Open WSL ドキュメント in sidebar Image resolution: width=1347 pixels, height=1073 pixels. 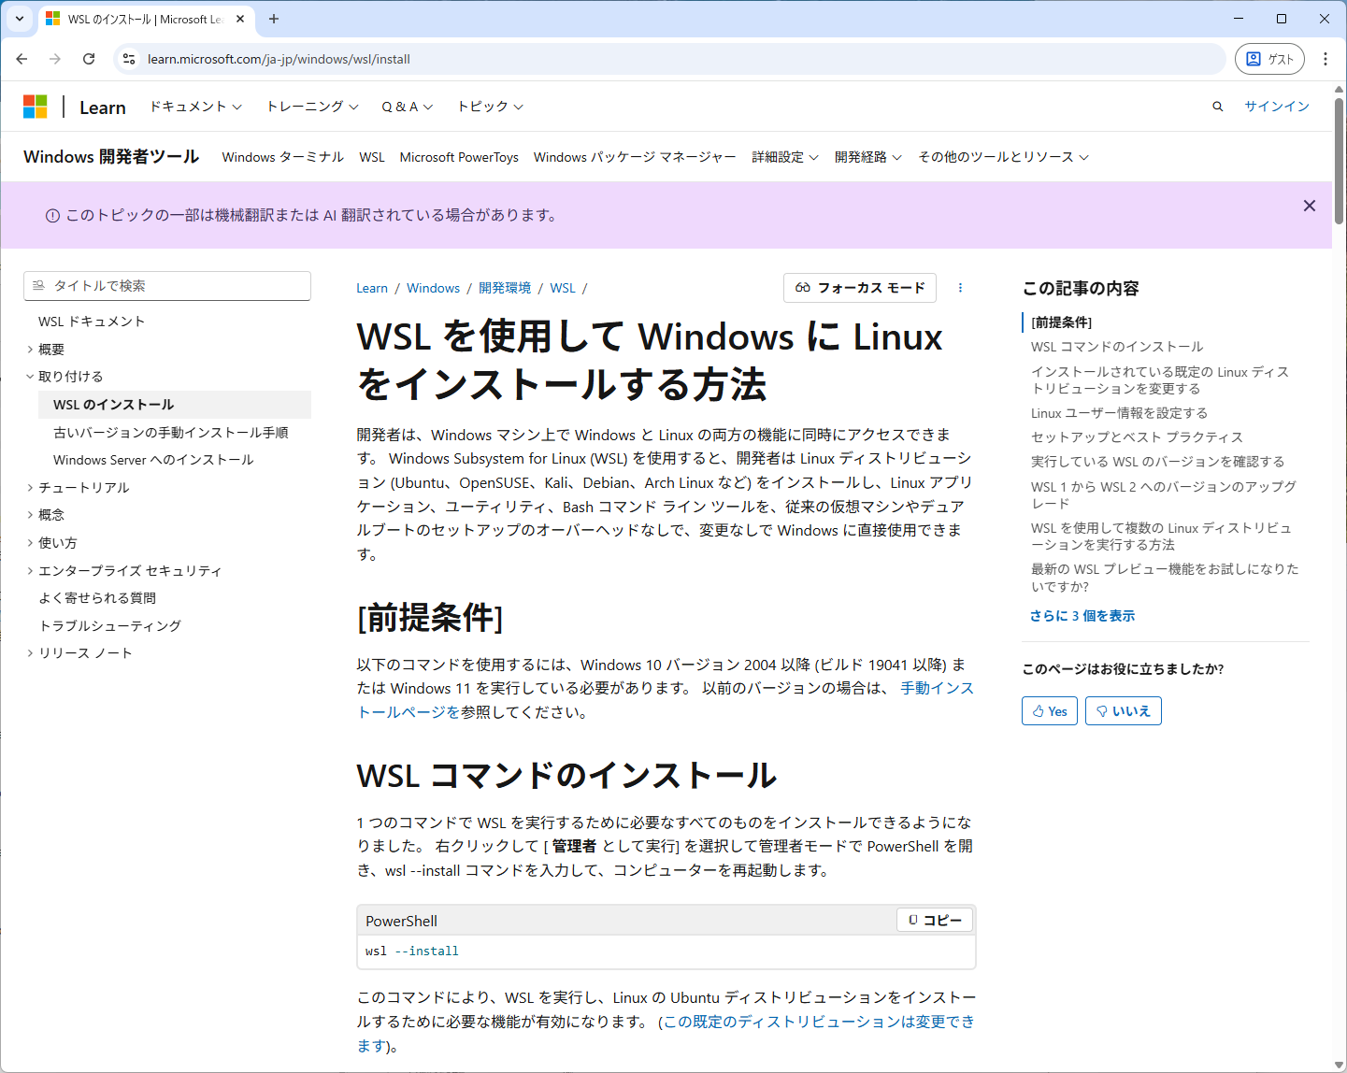tap(92, 322)
